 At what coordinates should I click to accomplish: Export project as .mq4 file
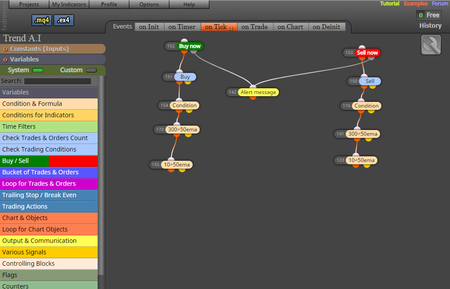(42, 20)
